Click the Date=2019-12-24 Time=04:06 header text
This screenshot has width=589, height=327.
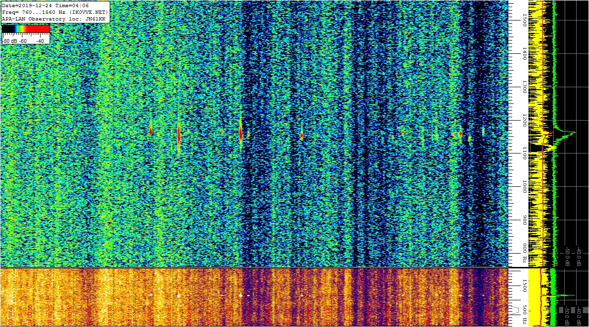(x=45, y=5)
